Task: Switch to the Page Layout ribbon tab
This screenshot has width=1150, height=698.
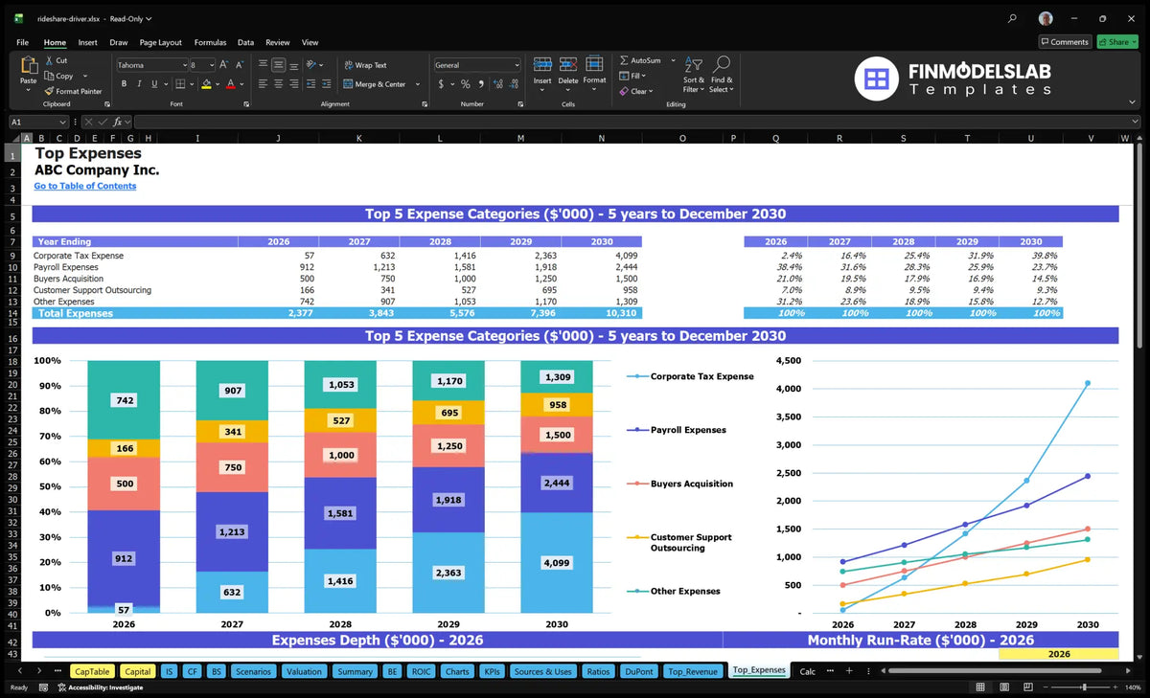Action: [x=160, y=42]
